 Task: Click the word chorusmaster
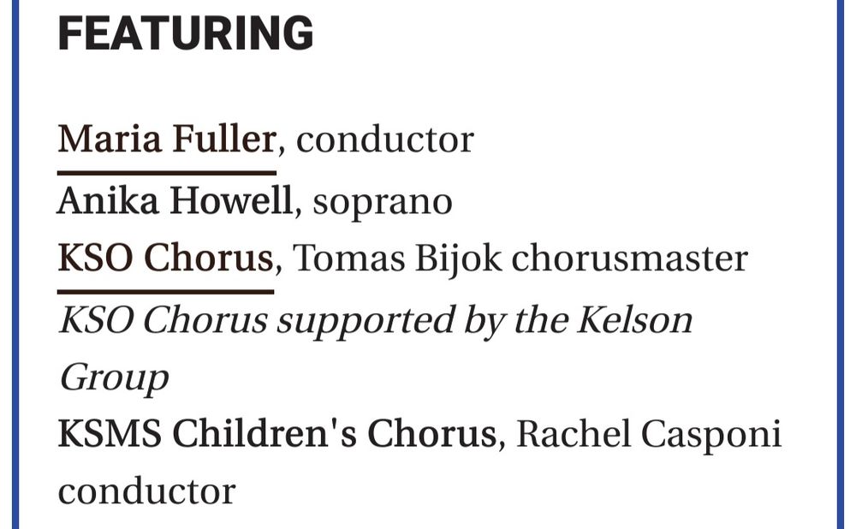pyautogui.click(x=629, y=258)
